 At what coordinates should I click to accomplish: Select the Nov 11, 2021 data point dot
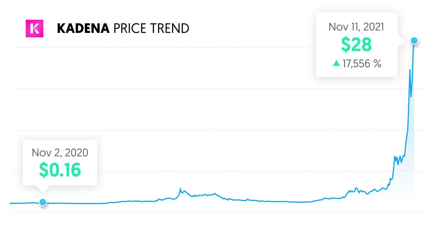click(x=414, y=41)
